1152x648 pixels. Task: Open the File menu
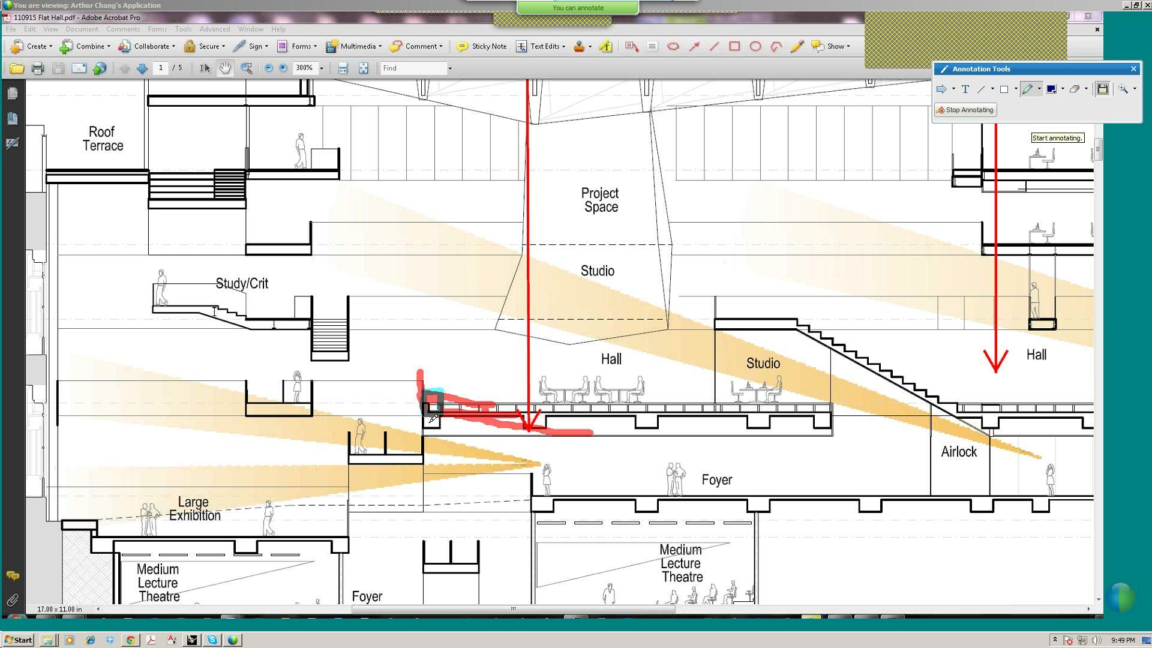tap(11, 29)
